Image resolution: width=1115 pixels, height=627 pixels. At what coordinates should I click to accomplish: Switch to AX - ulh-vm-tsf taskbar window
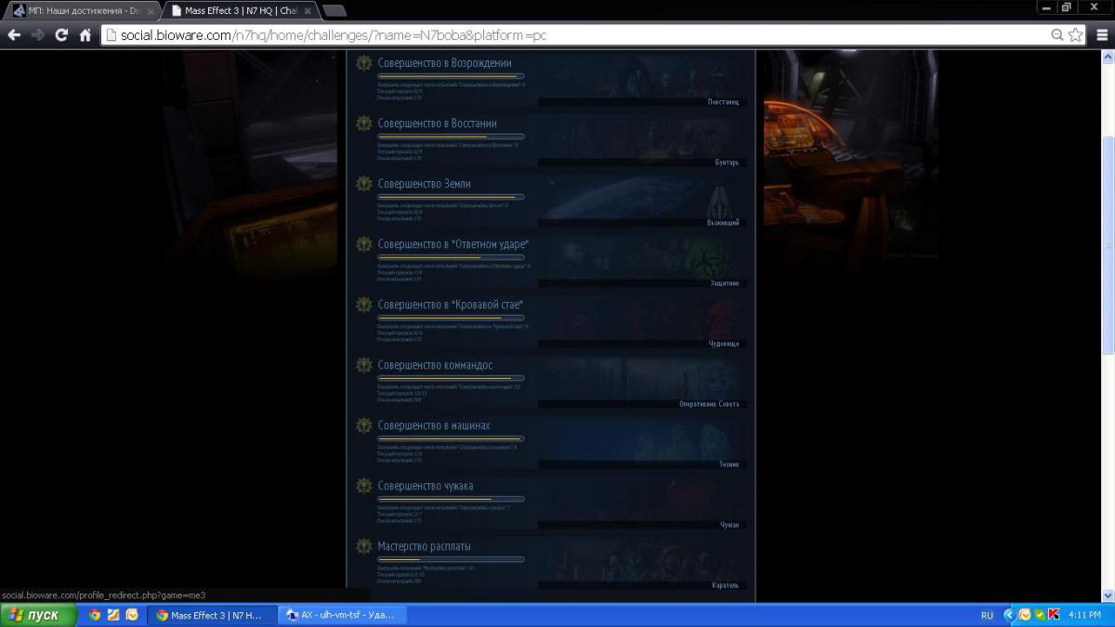[x=342, y=615]
